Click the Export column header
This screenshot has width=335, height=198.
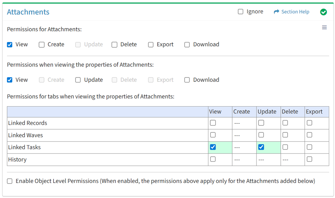(314, 112)
